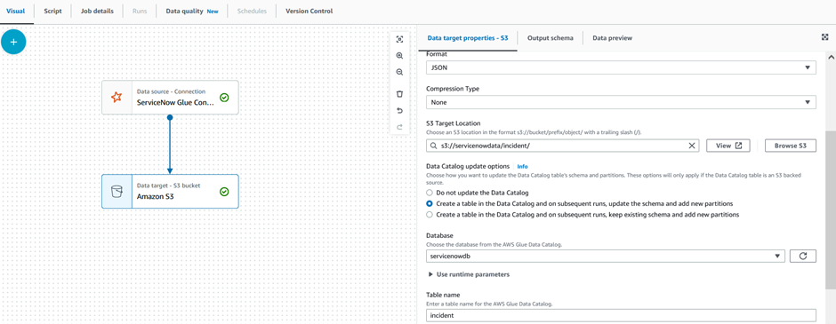The image size is (836, 324).
Task: Select the Amazon S3 data target node
Action: pyautogui.click(x=170, y=192)
